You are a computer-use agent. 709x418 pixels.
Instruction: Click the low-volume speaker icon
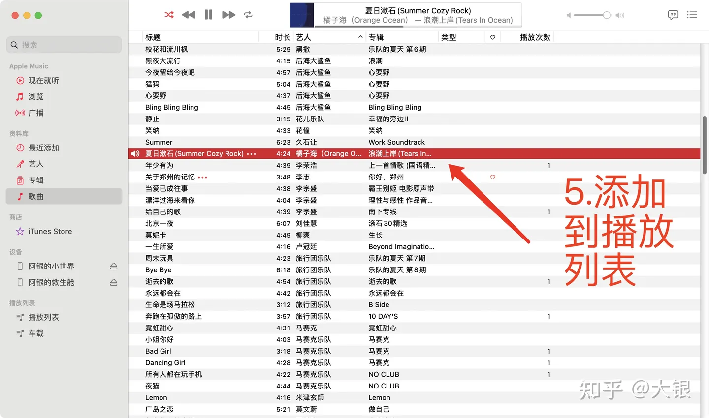pyautogui.click(x=569, y=15)
